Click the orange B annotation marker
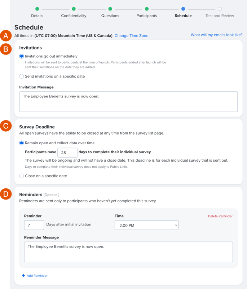The width and height of the screenshot is (247, 289). (6, 49)
